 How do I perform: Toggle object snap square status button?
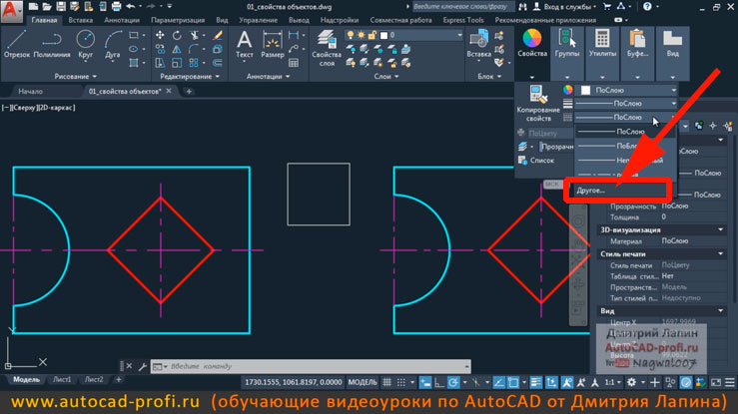(513, 382)
